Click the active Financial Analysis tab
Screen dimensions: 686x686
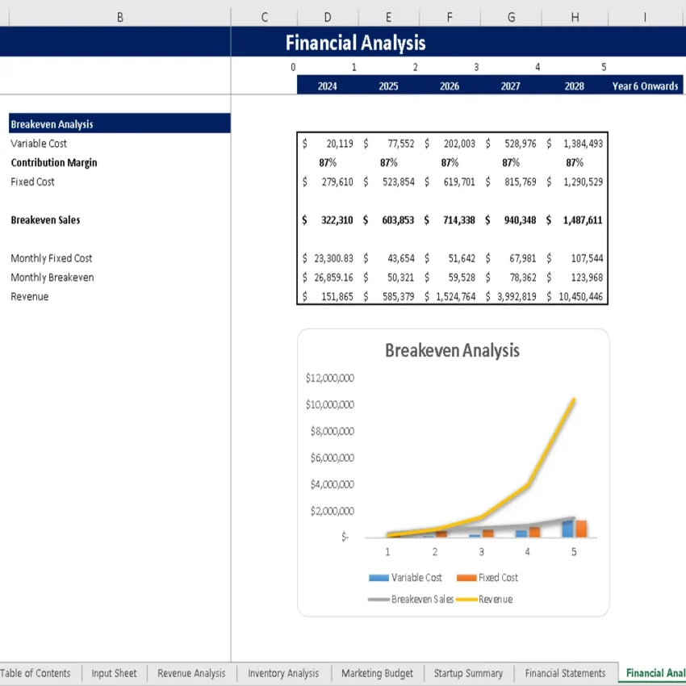coord(654,673)
